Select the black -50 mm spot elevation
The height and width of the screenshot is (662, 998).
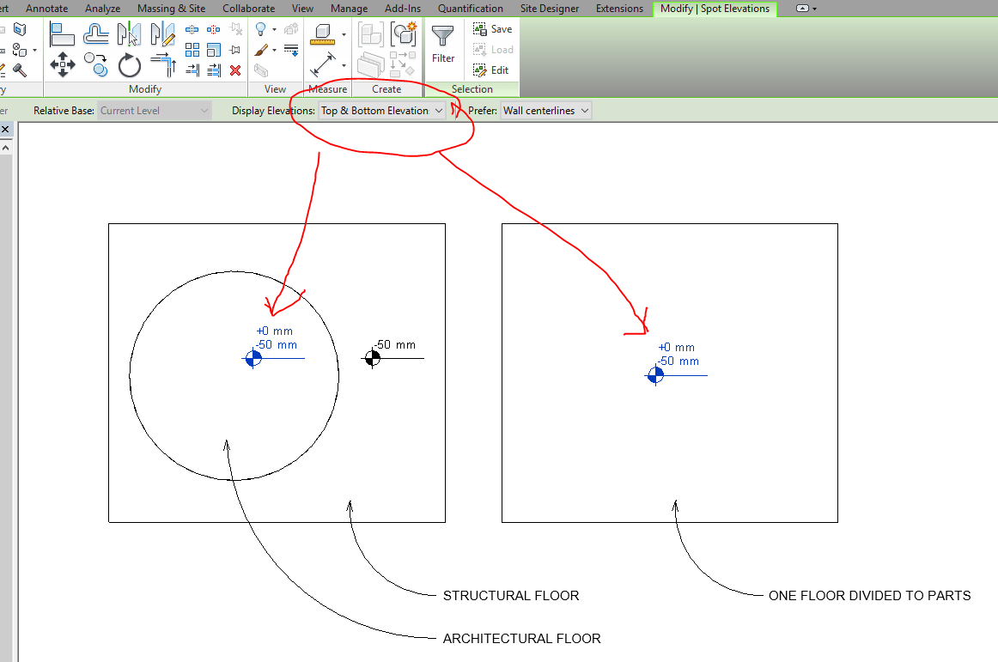click(373, 358)
